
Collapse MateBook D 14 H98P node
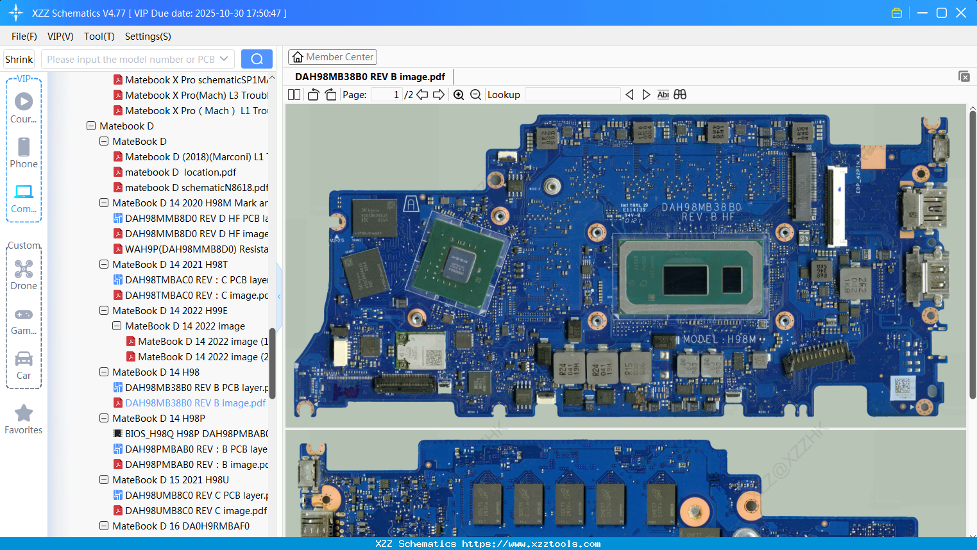[x=104, y=419]
